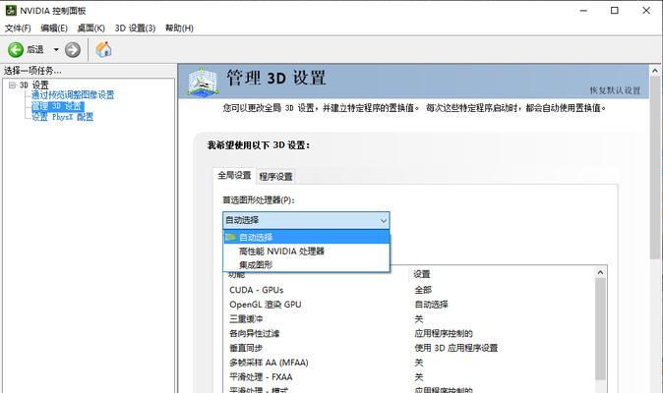Open the 3D 设置(3) menu
The height and width of the screenshot is (393, 663).
tap(136, 28)
